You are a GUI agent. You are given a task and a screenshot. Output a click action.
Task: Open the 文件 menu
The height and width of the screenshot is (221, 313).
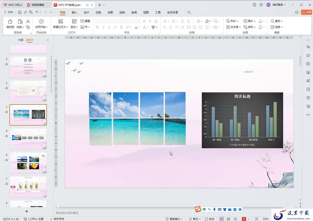click(8, 12)
